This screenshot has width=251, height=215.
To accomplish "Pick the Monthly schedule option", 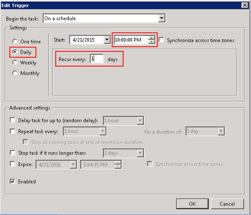I will click(x=15, y=73).
